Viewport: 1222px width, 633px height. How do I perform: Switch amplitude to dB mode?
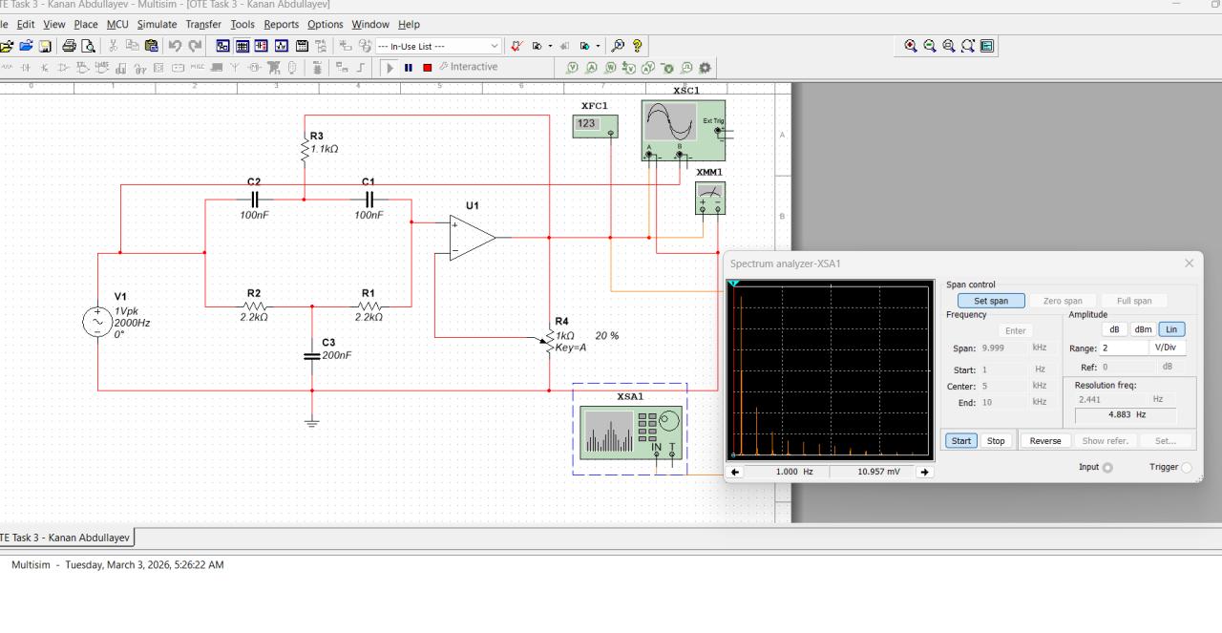[1114, 329]
